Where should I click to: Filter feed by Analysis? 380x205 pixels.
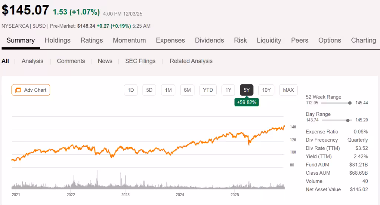(32, 61)
